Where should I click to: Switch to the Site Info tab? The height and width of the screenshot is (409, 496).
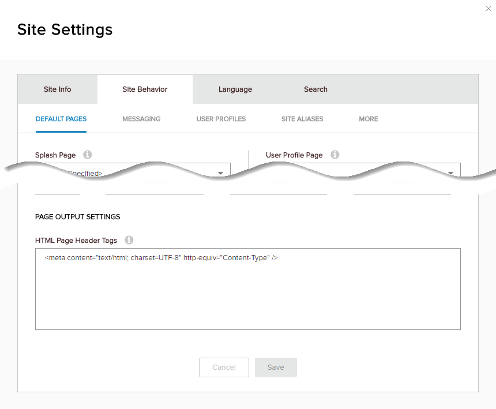point(58,89)
